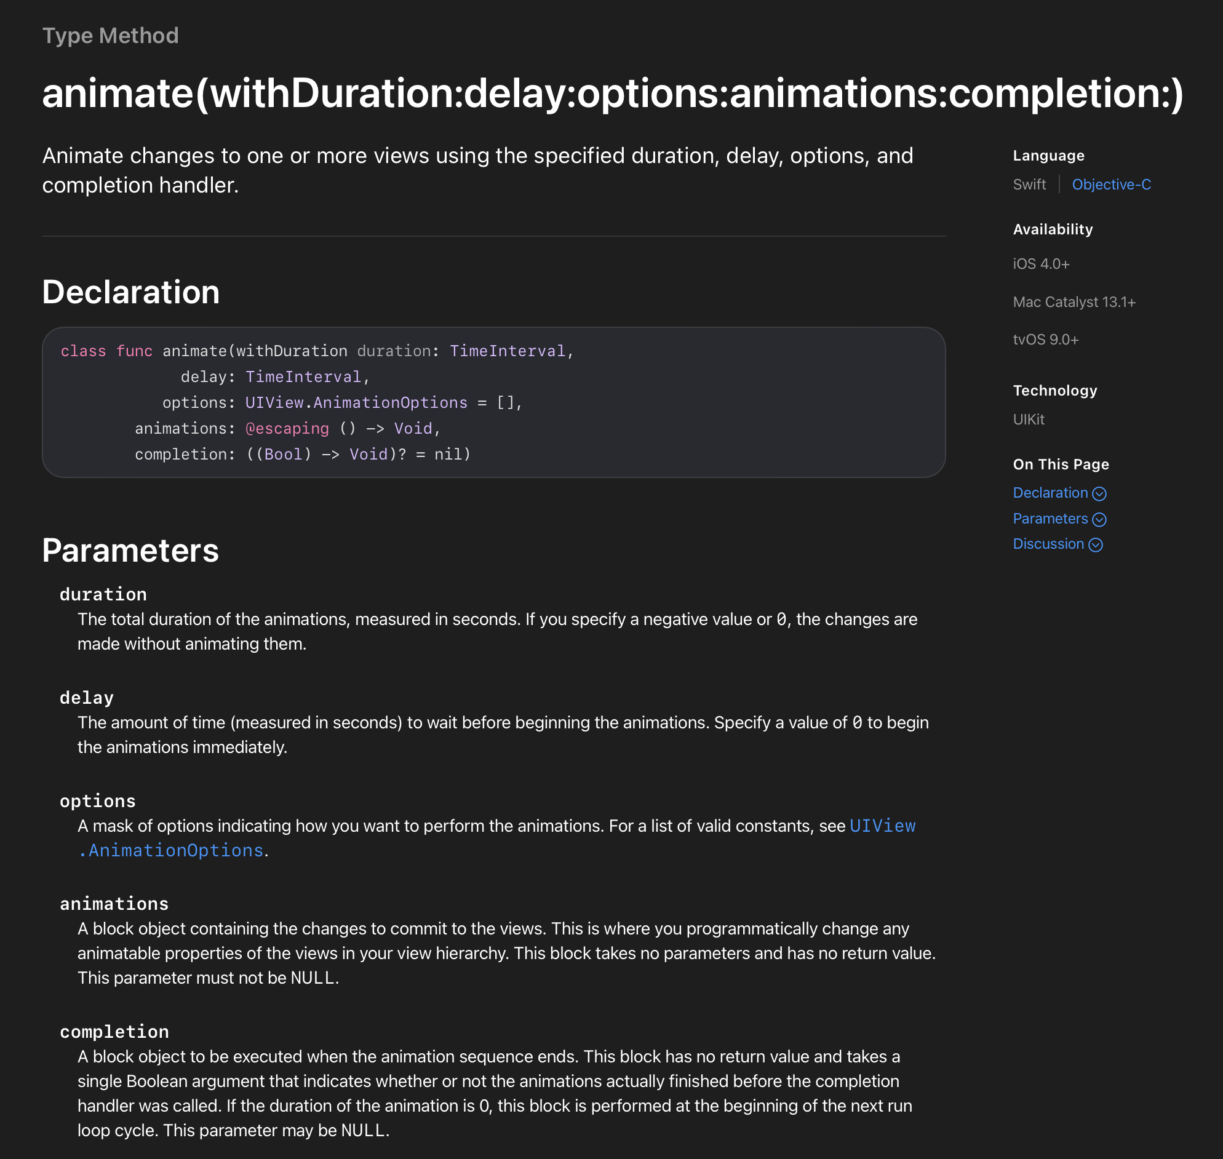
Task: Click TimeInterval type on the delay line
Action: 303,377
